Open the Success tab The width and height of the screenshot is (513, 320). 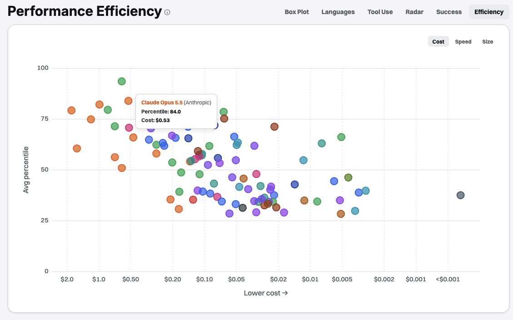[449, 12]
